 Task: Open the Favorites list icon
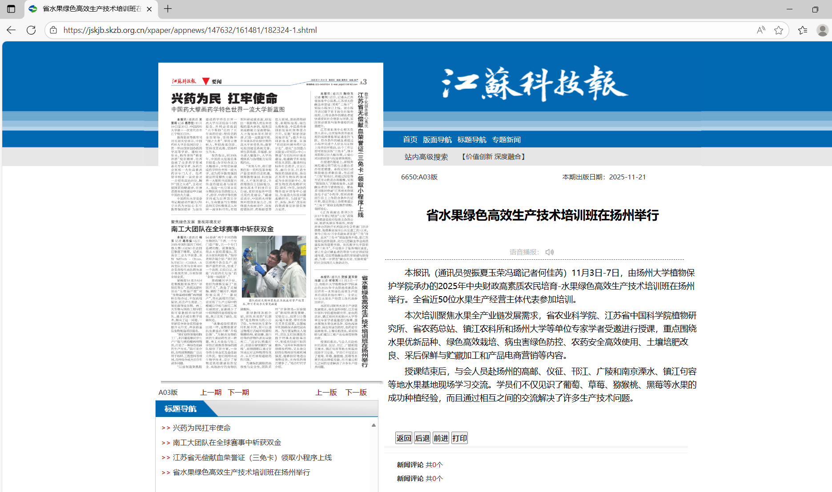(802, 30)
